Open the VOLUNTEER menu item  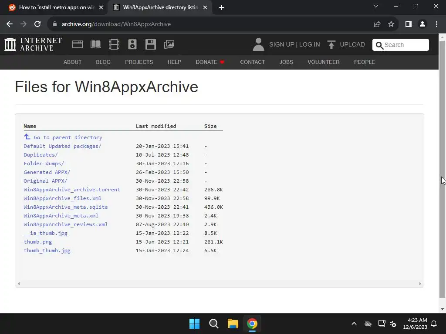[324, 62]
